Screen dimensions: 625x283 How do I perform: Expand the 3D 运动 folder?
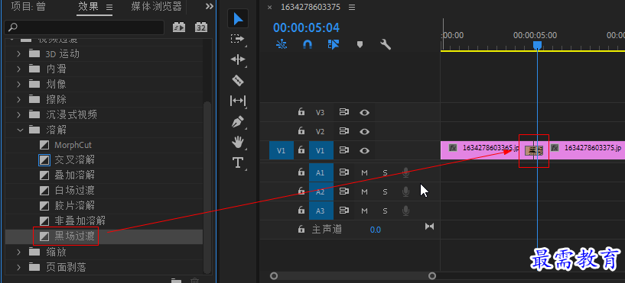[18, 53]
